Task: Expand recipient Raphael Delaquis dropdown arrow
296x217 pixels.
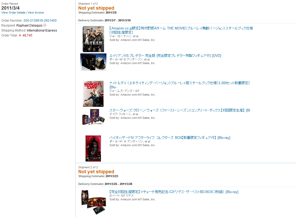Action: tap(45, 25)
